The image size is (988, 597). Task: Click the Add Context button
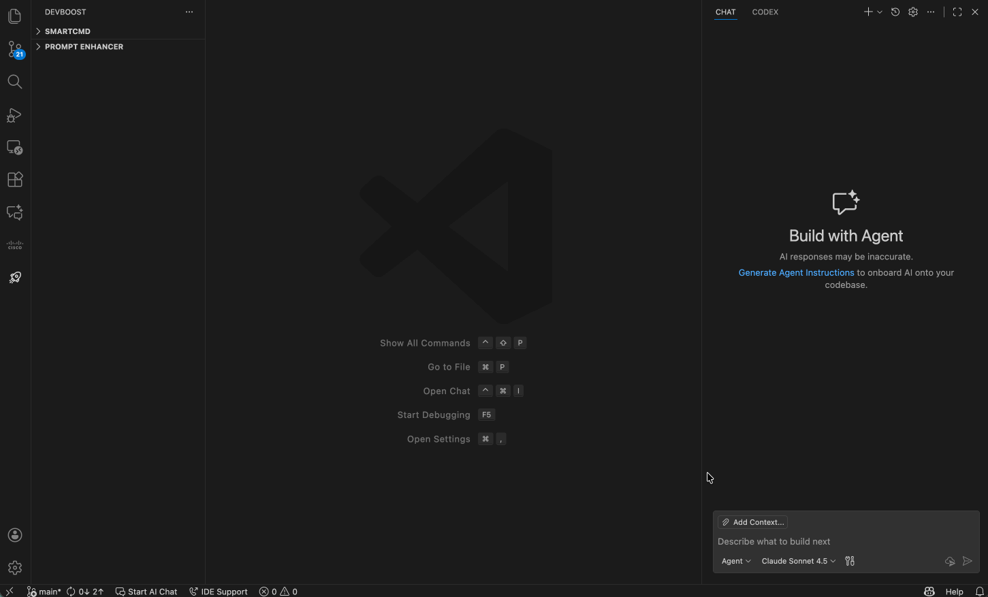[752, 521]
